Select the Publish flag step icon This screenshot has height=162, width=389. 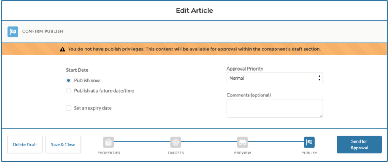tap(309, 143)
